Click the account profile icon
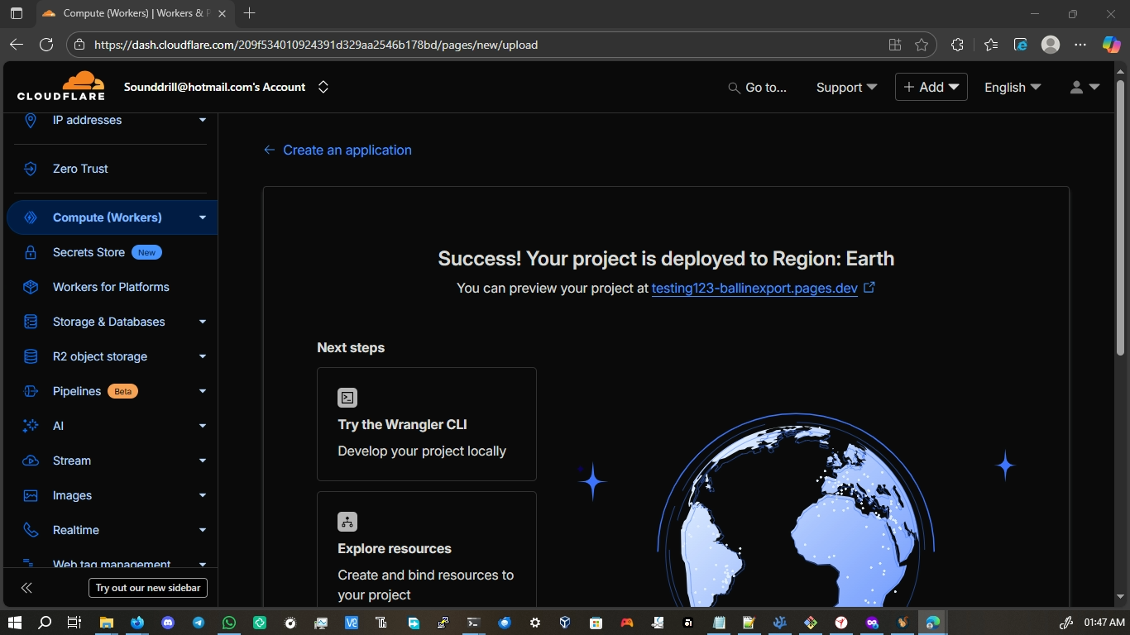 point(1076,87)
